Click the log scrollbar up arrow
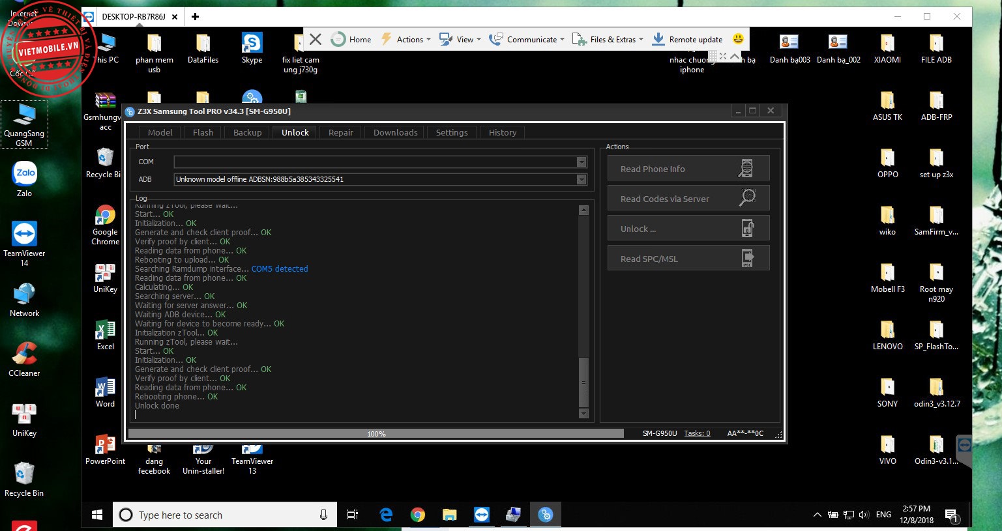This screenshot has height=531, width=1002. click(583, 210)
